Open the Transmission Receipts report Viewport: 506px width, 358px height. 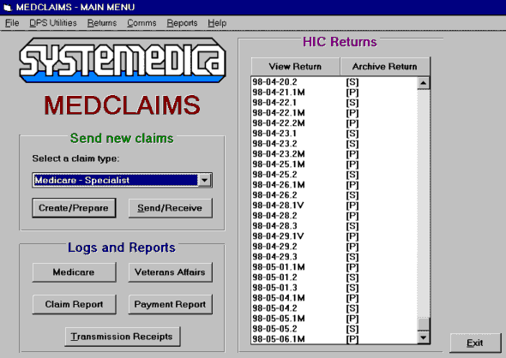pyautogui.click(x=123, y=337)
